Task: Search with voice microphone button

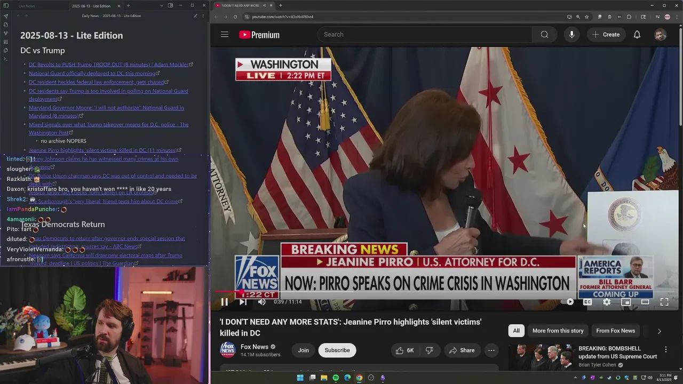Action: (x=571, y=35)
